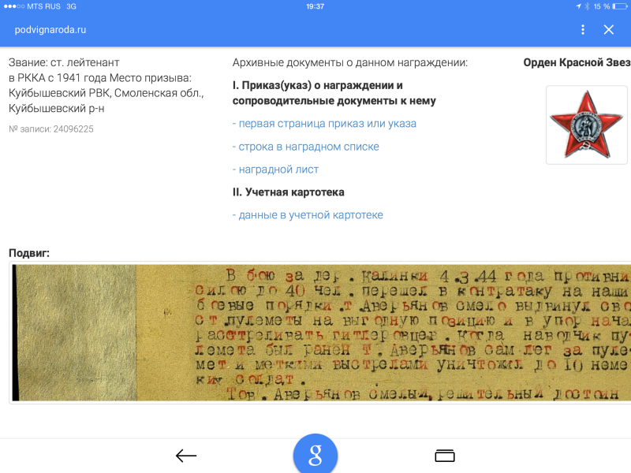
Task: Tap the podvignaroda.ru address text
Action: coord(50,30)
